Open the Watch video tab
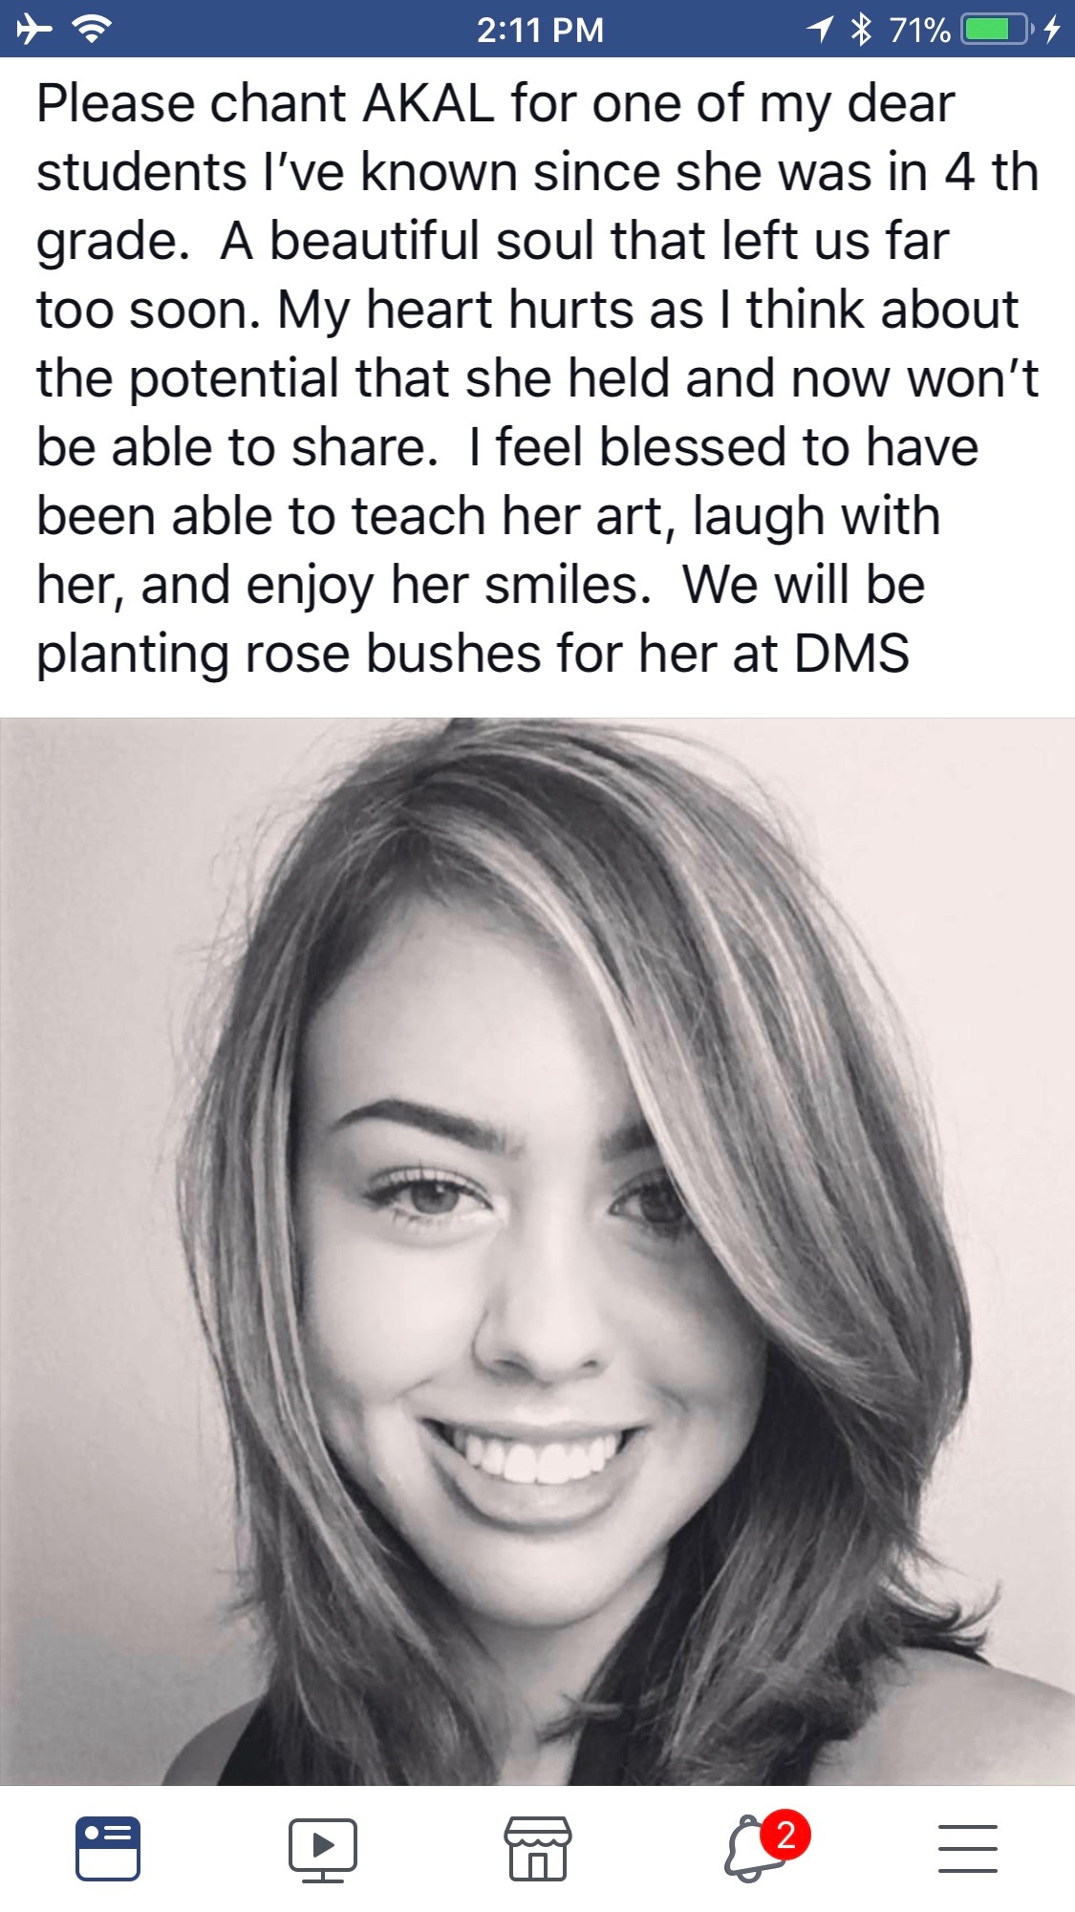This screenshot has width=1075, height=1912. [323, 1849]
